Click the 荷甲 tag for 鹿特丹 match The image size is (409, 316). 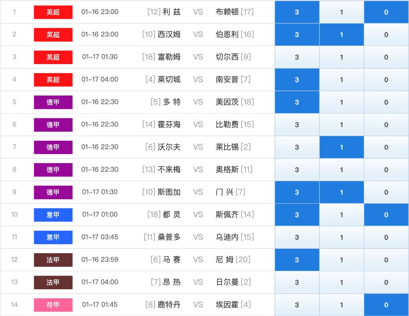(53, 305)
